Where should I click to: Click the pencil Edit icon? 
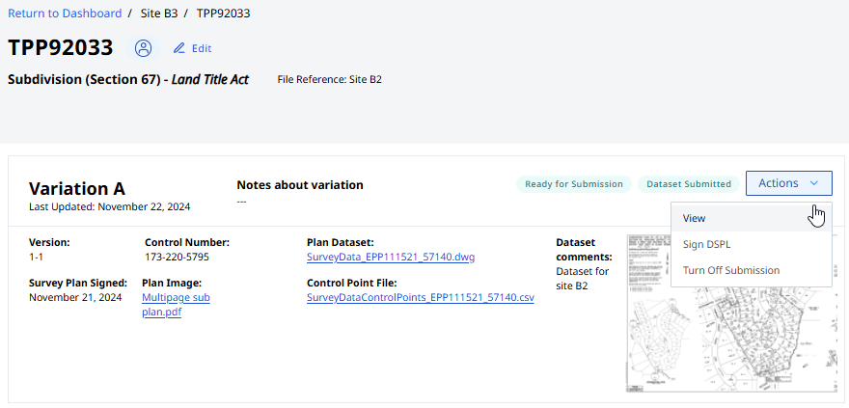coord(178,48)
